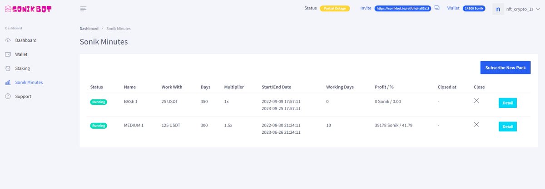Click the 25 USDT cell

coord(170,102)
